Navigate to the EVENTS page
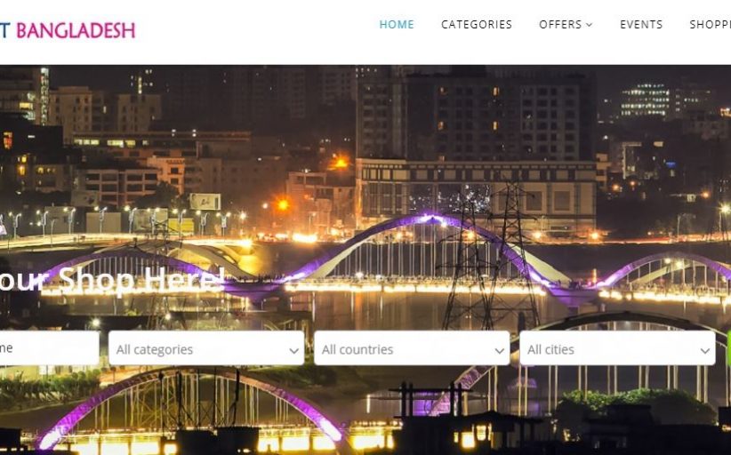Image resolution: width=731 pixels, height=455 pixels. coord(641,25)
